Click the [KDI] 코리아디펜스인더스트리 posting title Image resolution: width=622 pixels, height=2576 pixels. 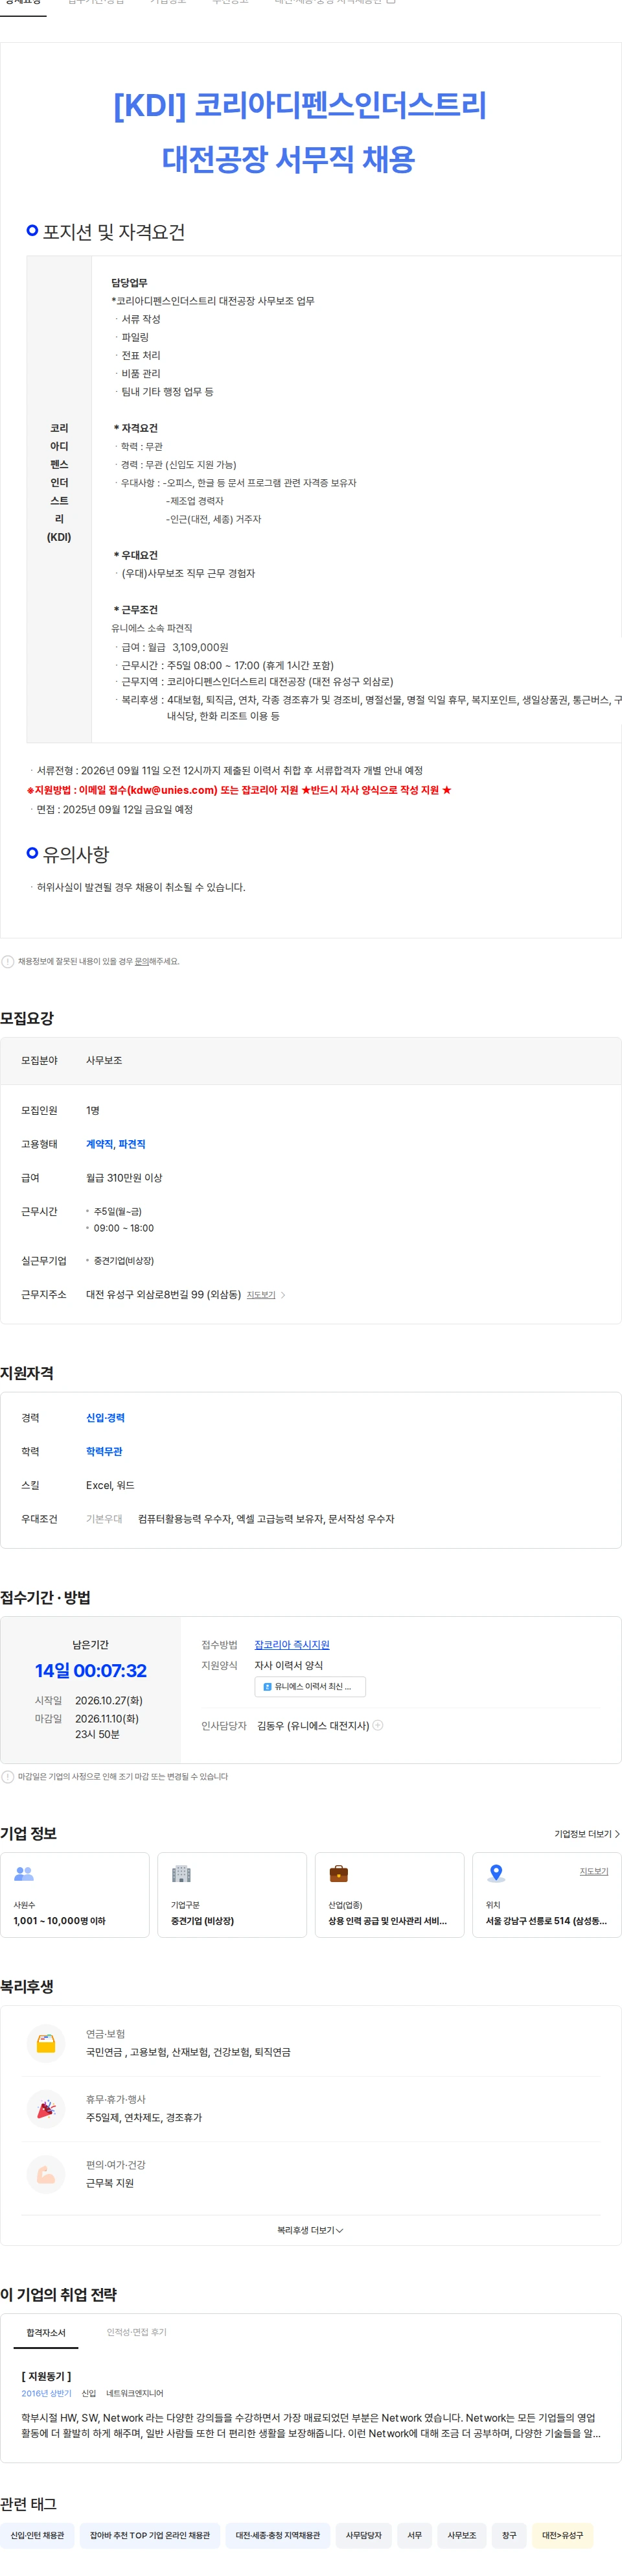point(299,105)
